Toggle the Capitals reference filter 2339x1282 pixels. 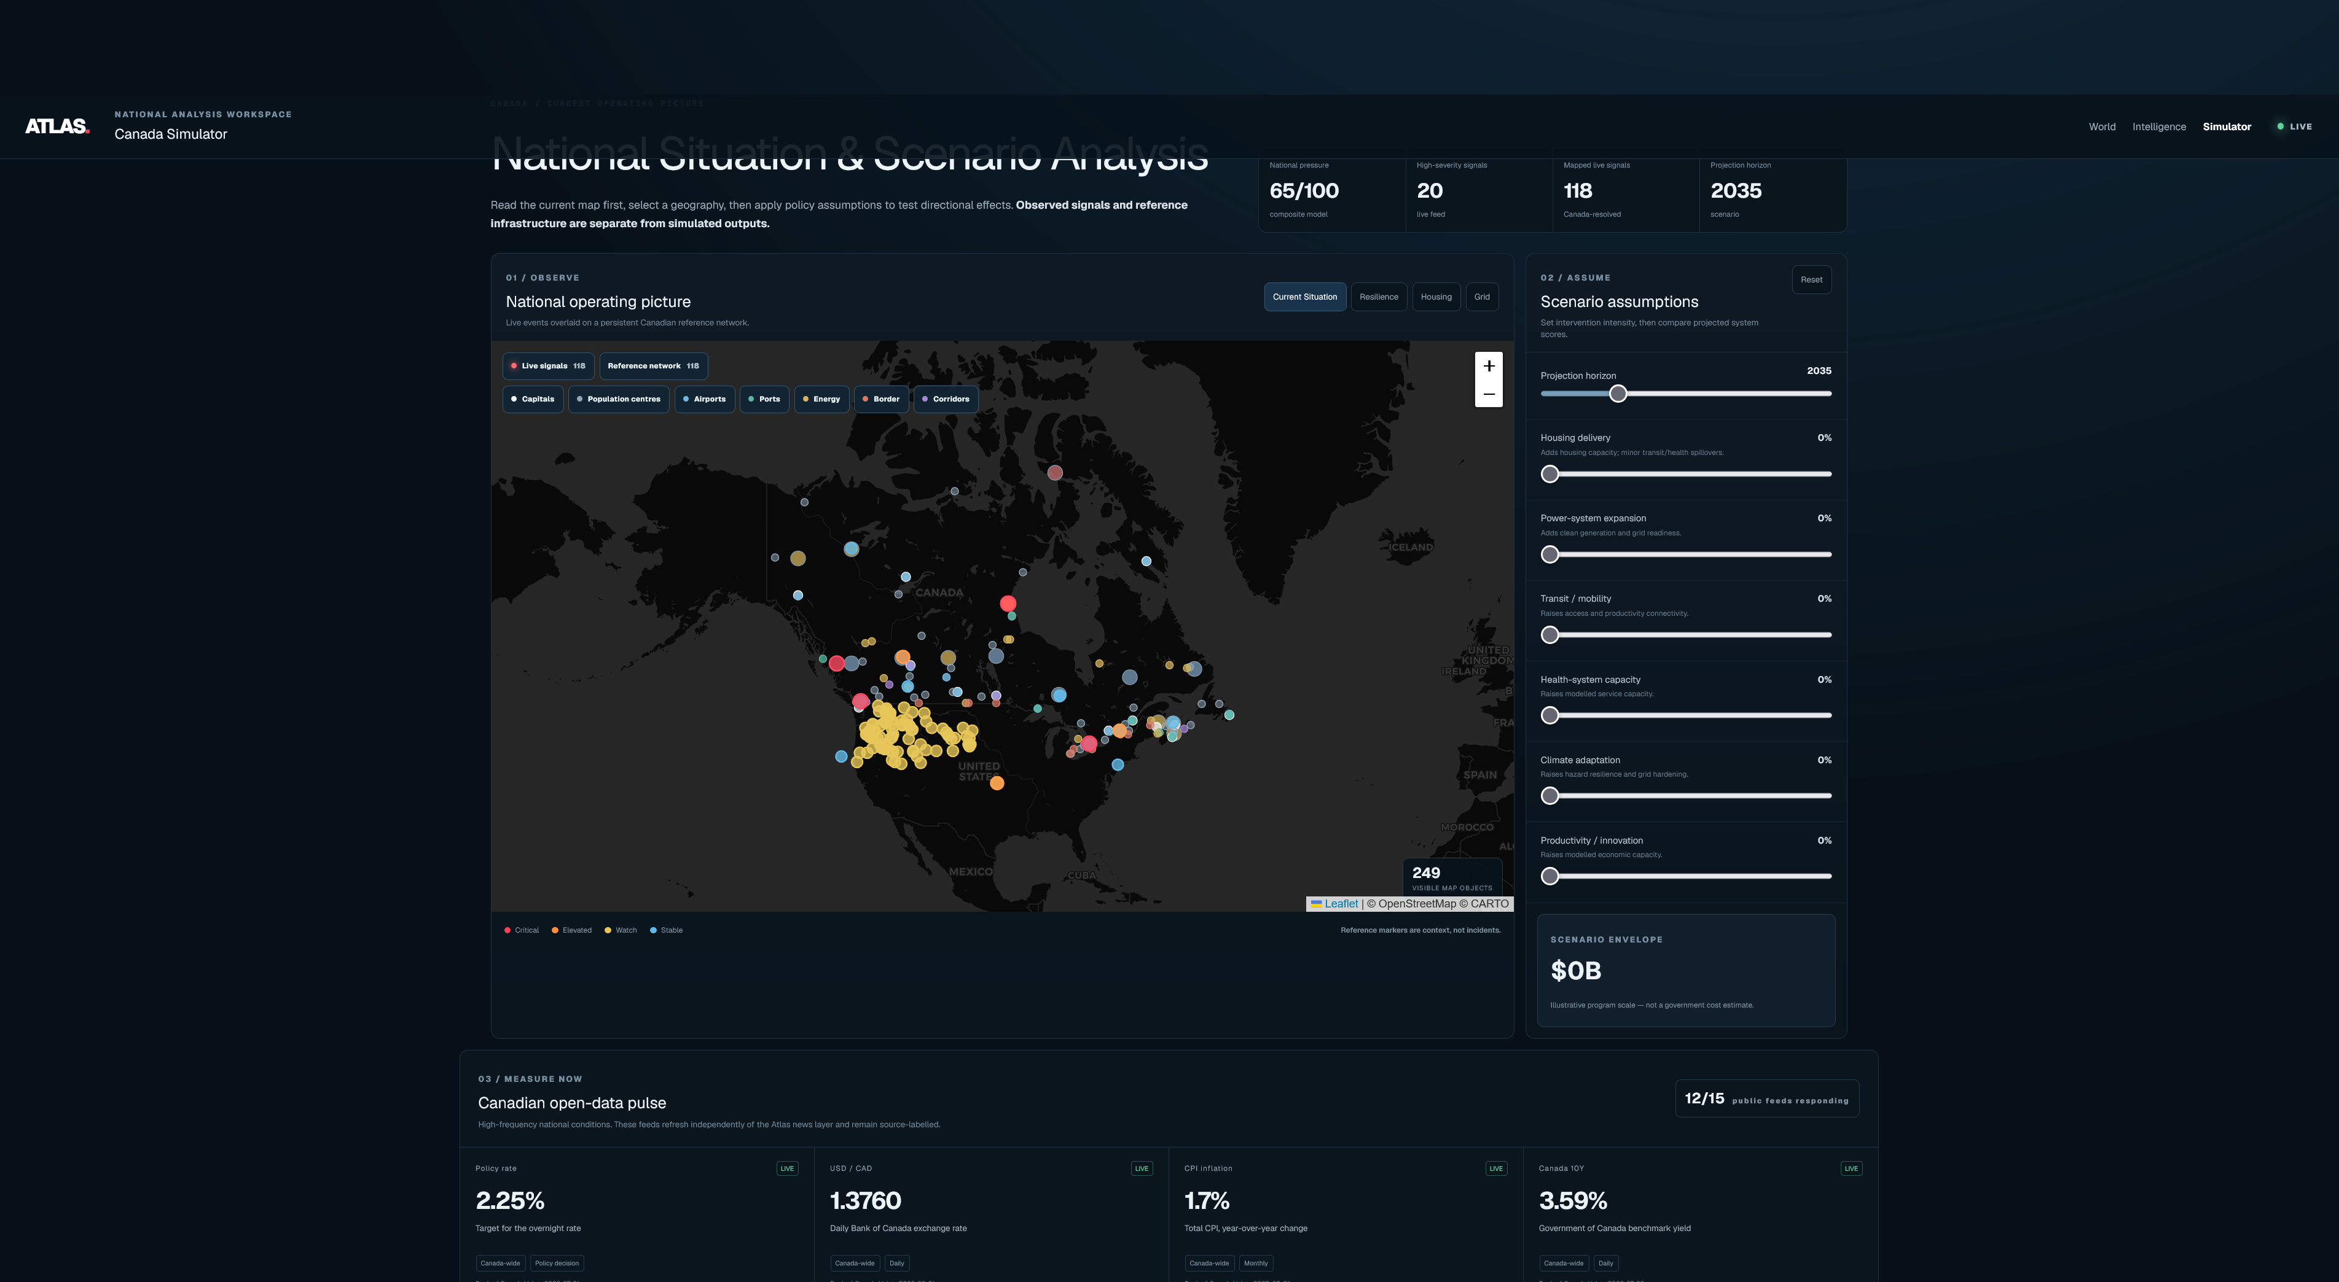pyautogui.click(x=533, y=399)
